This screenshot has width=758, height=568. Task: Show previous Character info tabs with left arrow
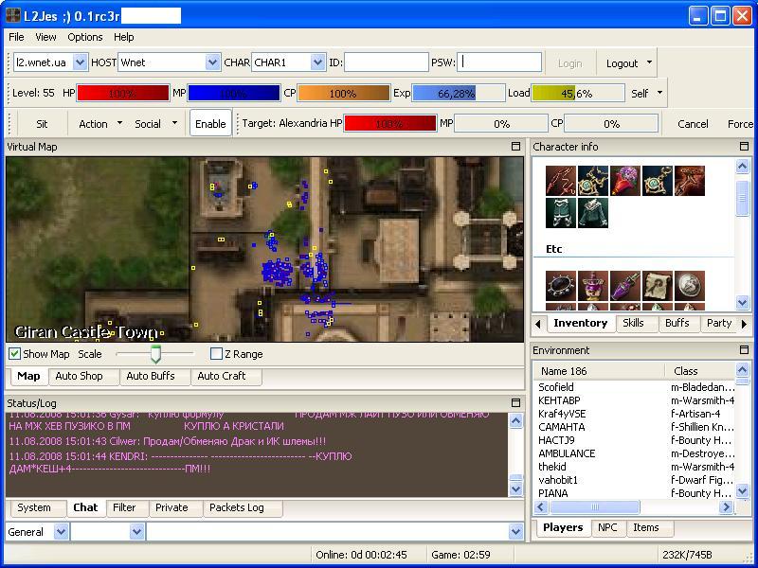(x=538, y=324)
